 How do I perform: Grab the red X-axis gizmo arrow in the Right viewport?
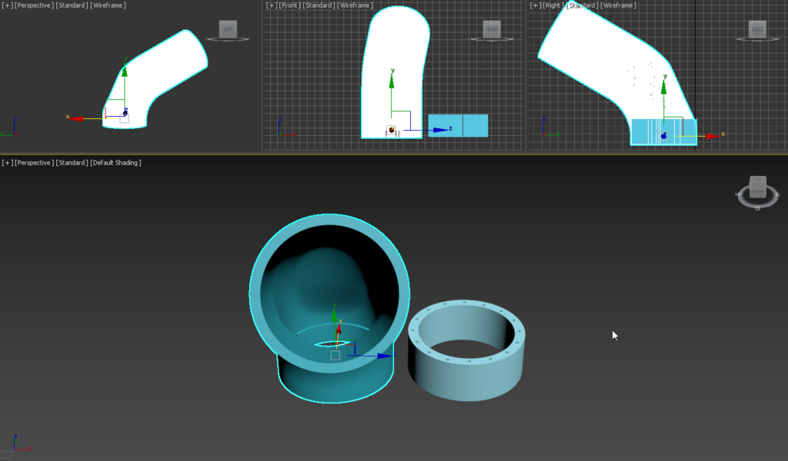[713, 136]
